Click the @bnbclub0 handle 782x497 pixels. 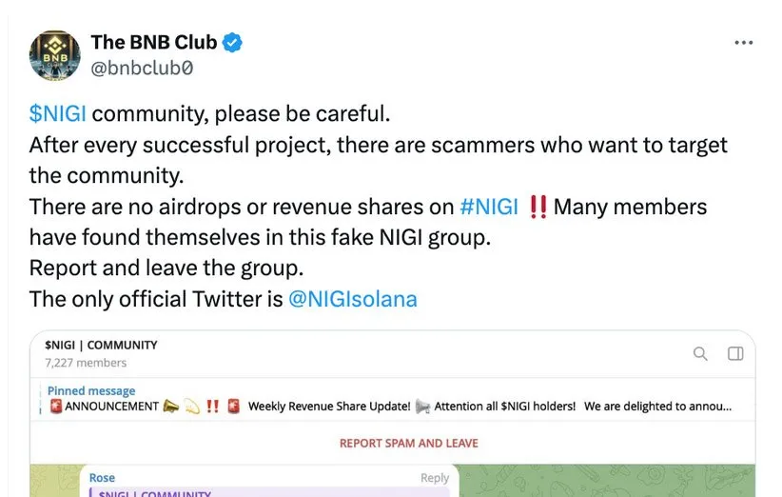pyautogui.click(x=141, y=68)
